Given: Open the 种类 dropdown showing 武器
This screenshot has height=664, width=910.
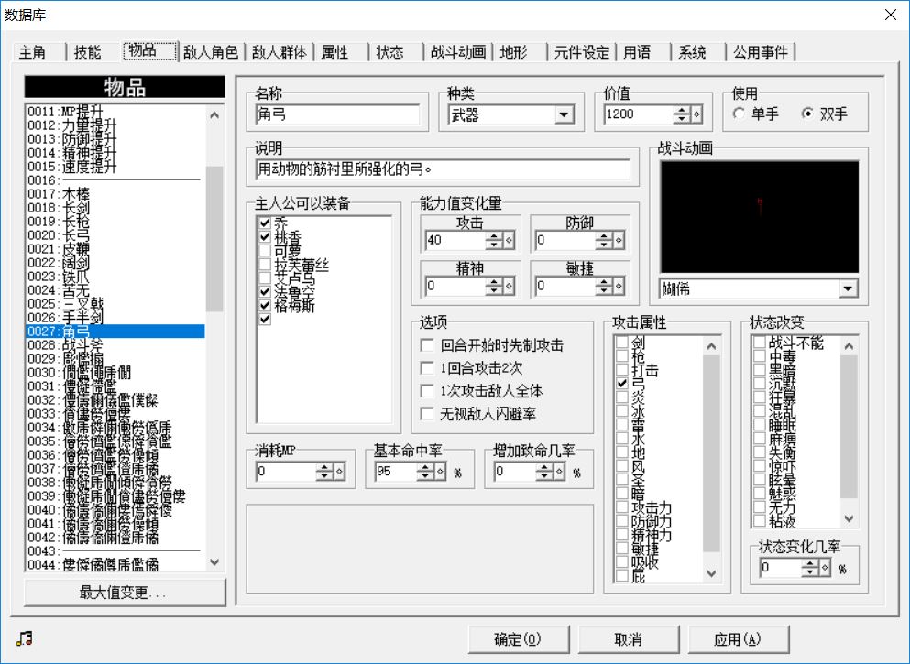Looking at the screenshot, I should (x=565, y=115).
